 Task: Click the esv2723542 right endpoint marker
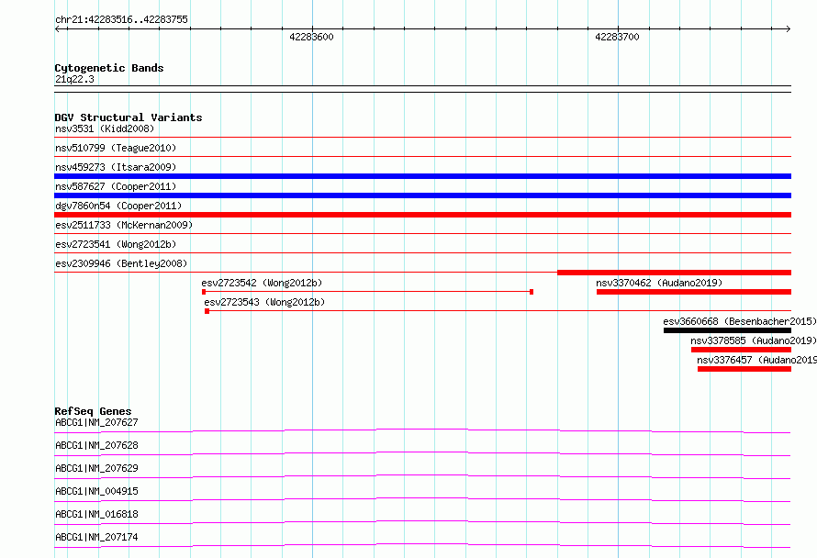point(532,292)
